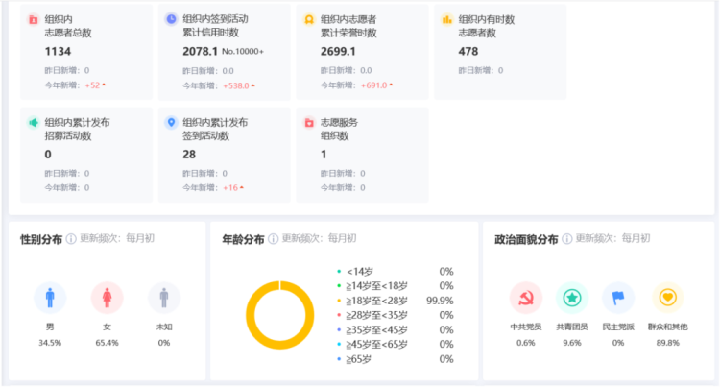Click the 有时数志愿者数 bar chart icon
Viewport: 720px width, 387px height.
pyautogui.click(x=447, y=19)
